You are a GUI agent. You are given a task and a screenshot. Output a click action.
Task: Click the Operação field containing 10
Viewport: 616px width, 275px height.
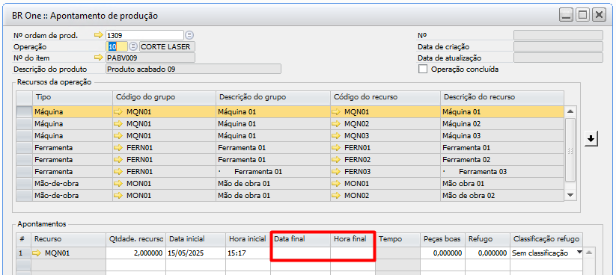pos(117,46)
